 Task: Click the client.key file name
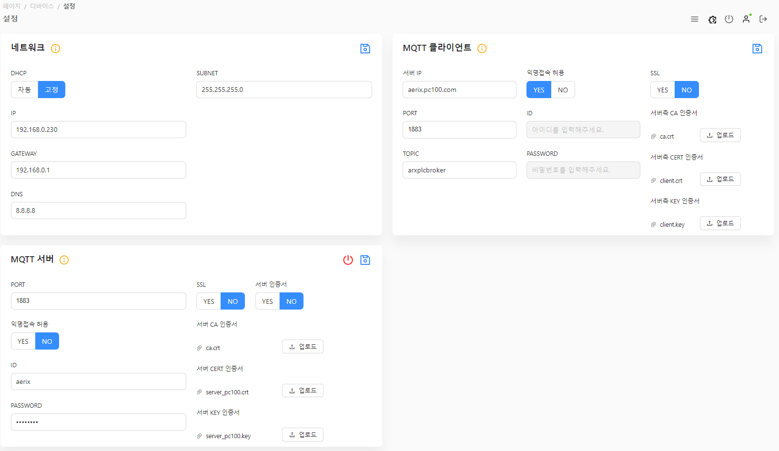(672, 225)
